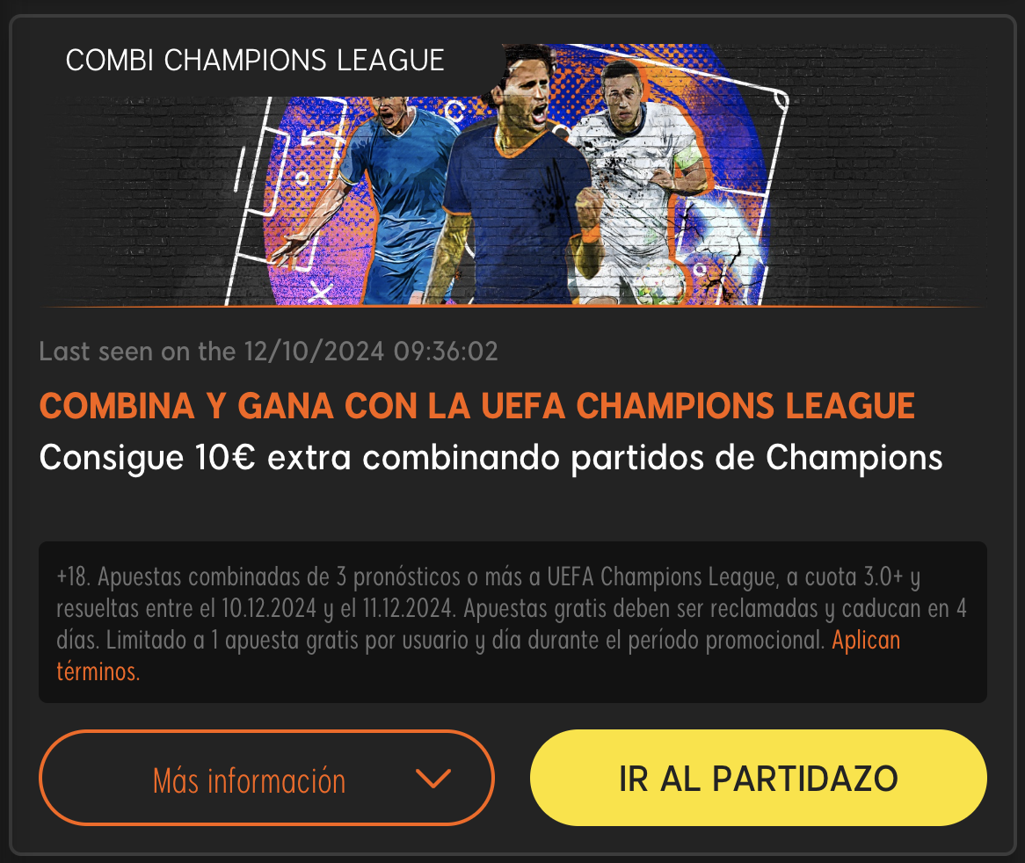1025x863 pixels.
Task: Click the 10.12.2024 date in the terms
Action: click(269, 609)
